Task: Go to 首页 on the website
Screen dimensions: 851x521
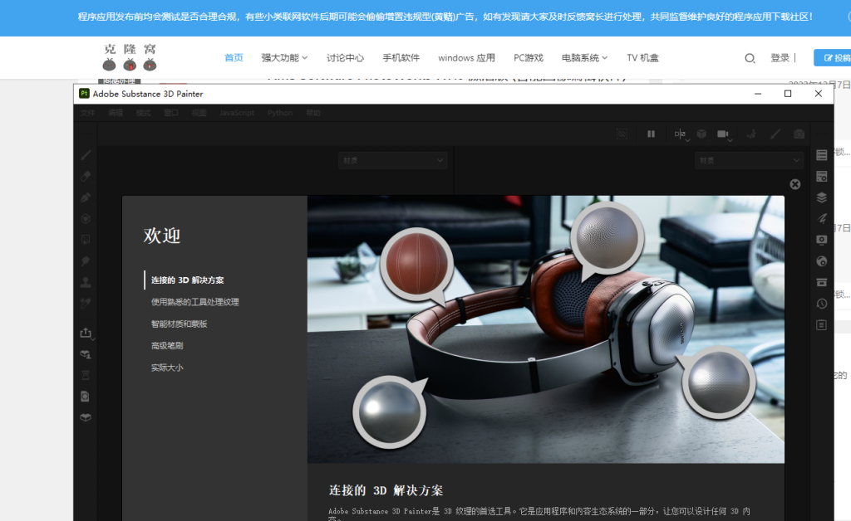Action: (x=234, y=57)
